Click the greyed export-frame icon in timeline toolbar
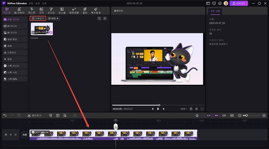The height and width of the screenshot is (149, 269). pyautogui.click(x=75, y=115)
